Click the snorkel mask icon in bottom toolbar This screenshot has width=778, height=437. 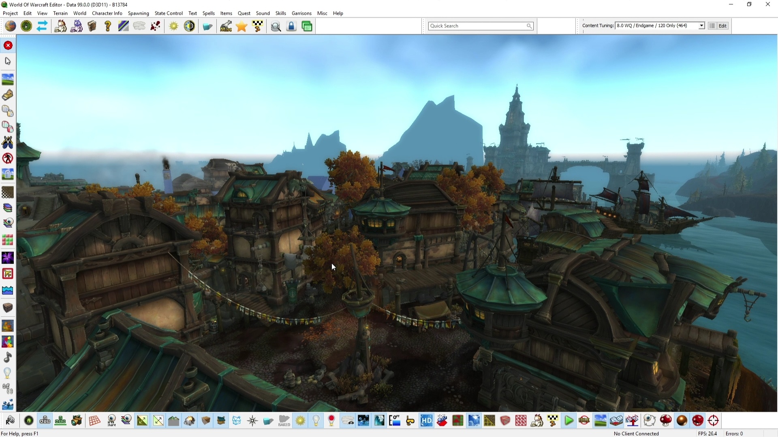pos(410,421)
